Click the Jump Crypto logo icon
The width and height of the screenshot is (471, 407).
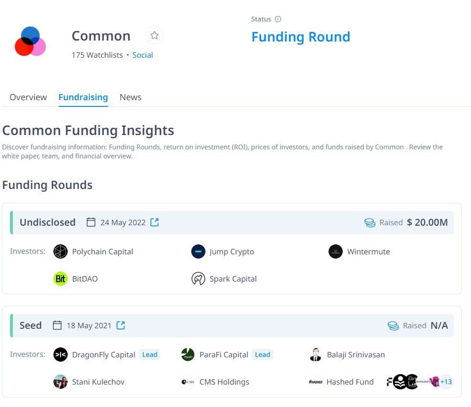pyautogui.click(x=198, y=251)
